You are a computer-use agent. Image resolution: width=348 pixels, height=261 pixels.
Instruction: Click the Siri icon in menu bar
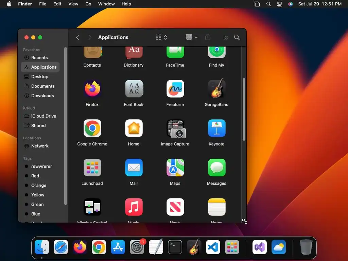tap(291, 4)
